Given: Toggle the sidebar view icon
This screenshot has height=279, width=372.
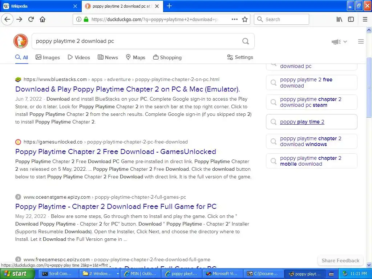Looking at the screenshot, I should coord(351,20).
